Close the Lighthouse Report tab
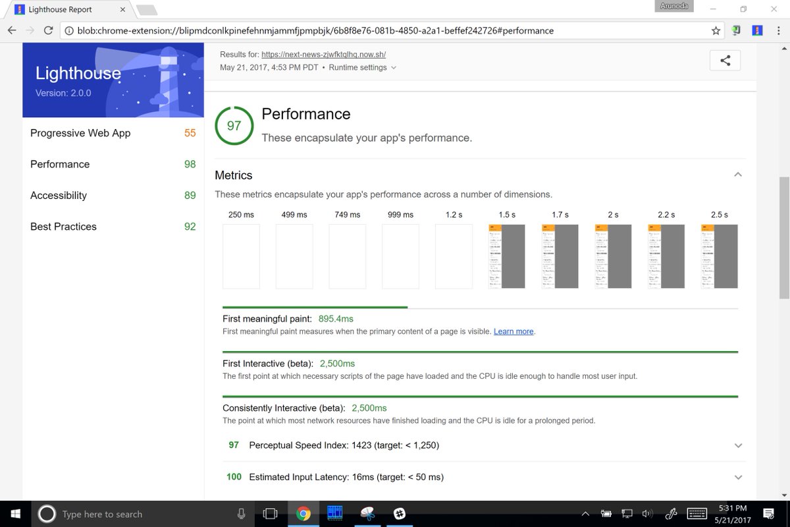The height and width of the screenshot is (527, 790). pos(122,10)
